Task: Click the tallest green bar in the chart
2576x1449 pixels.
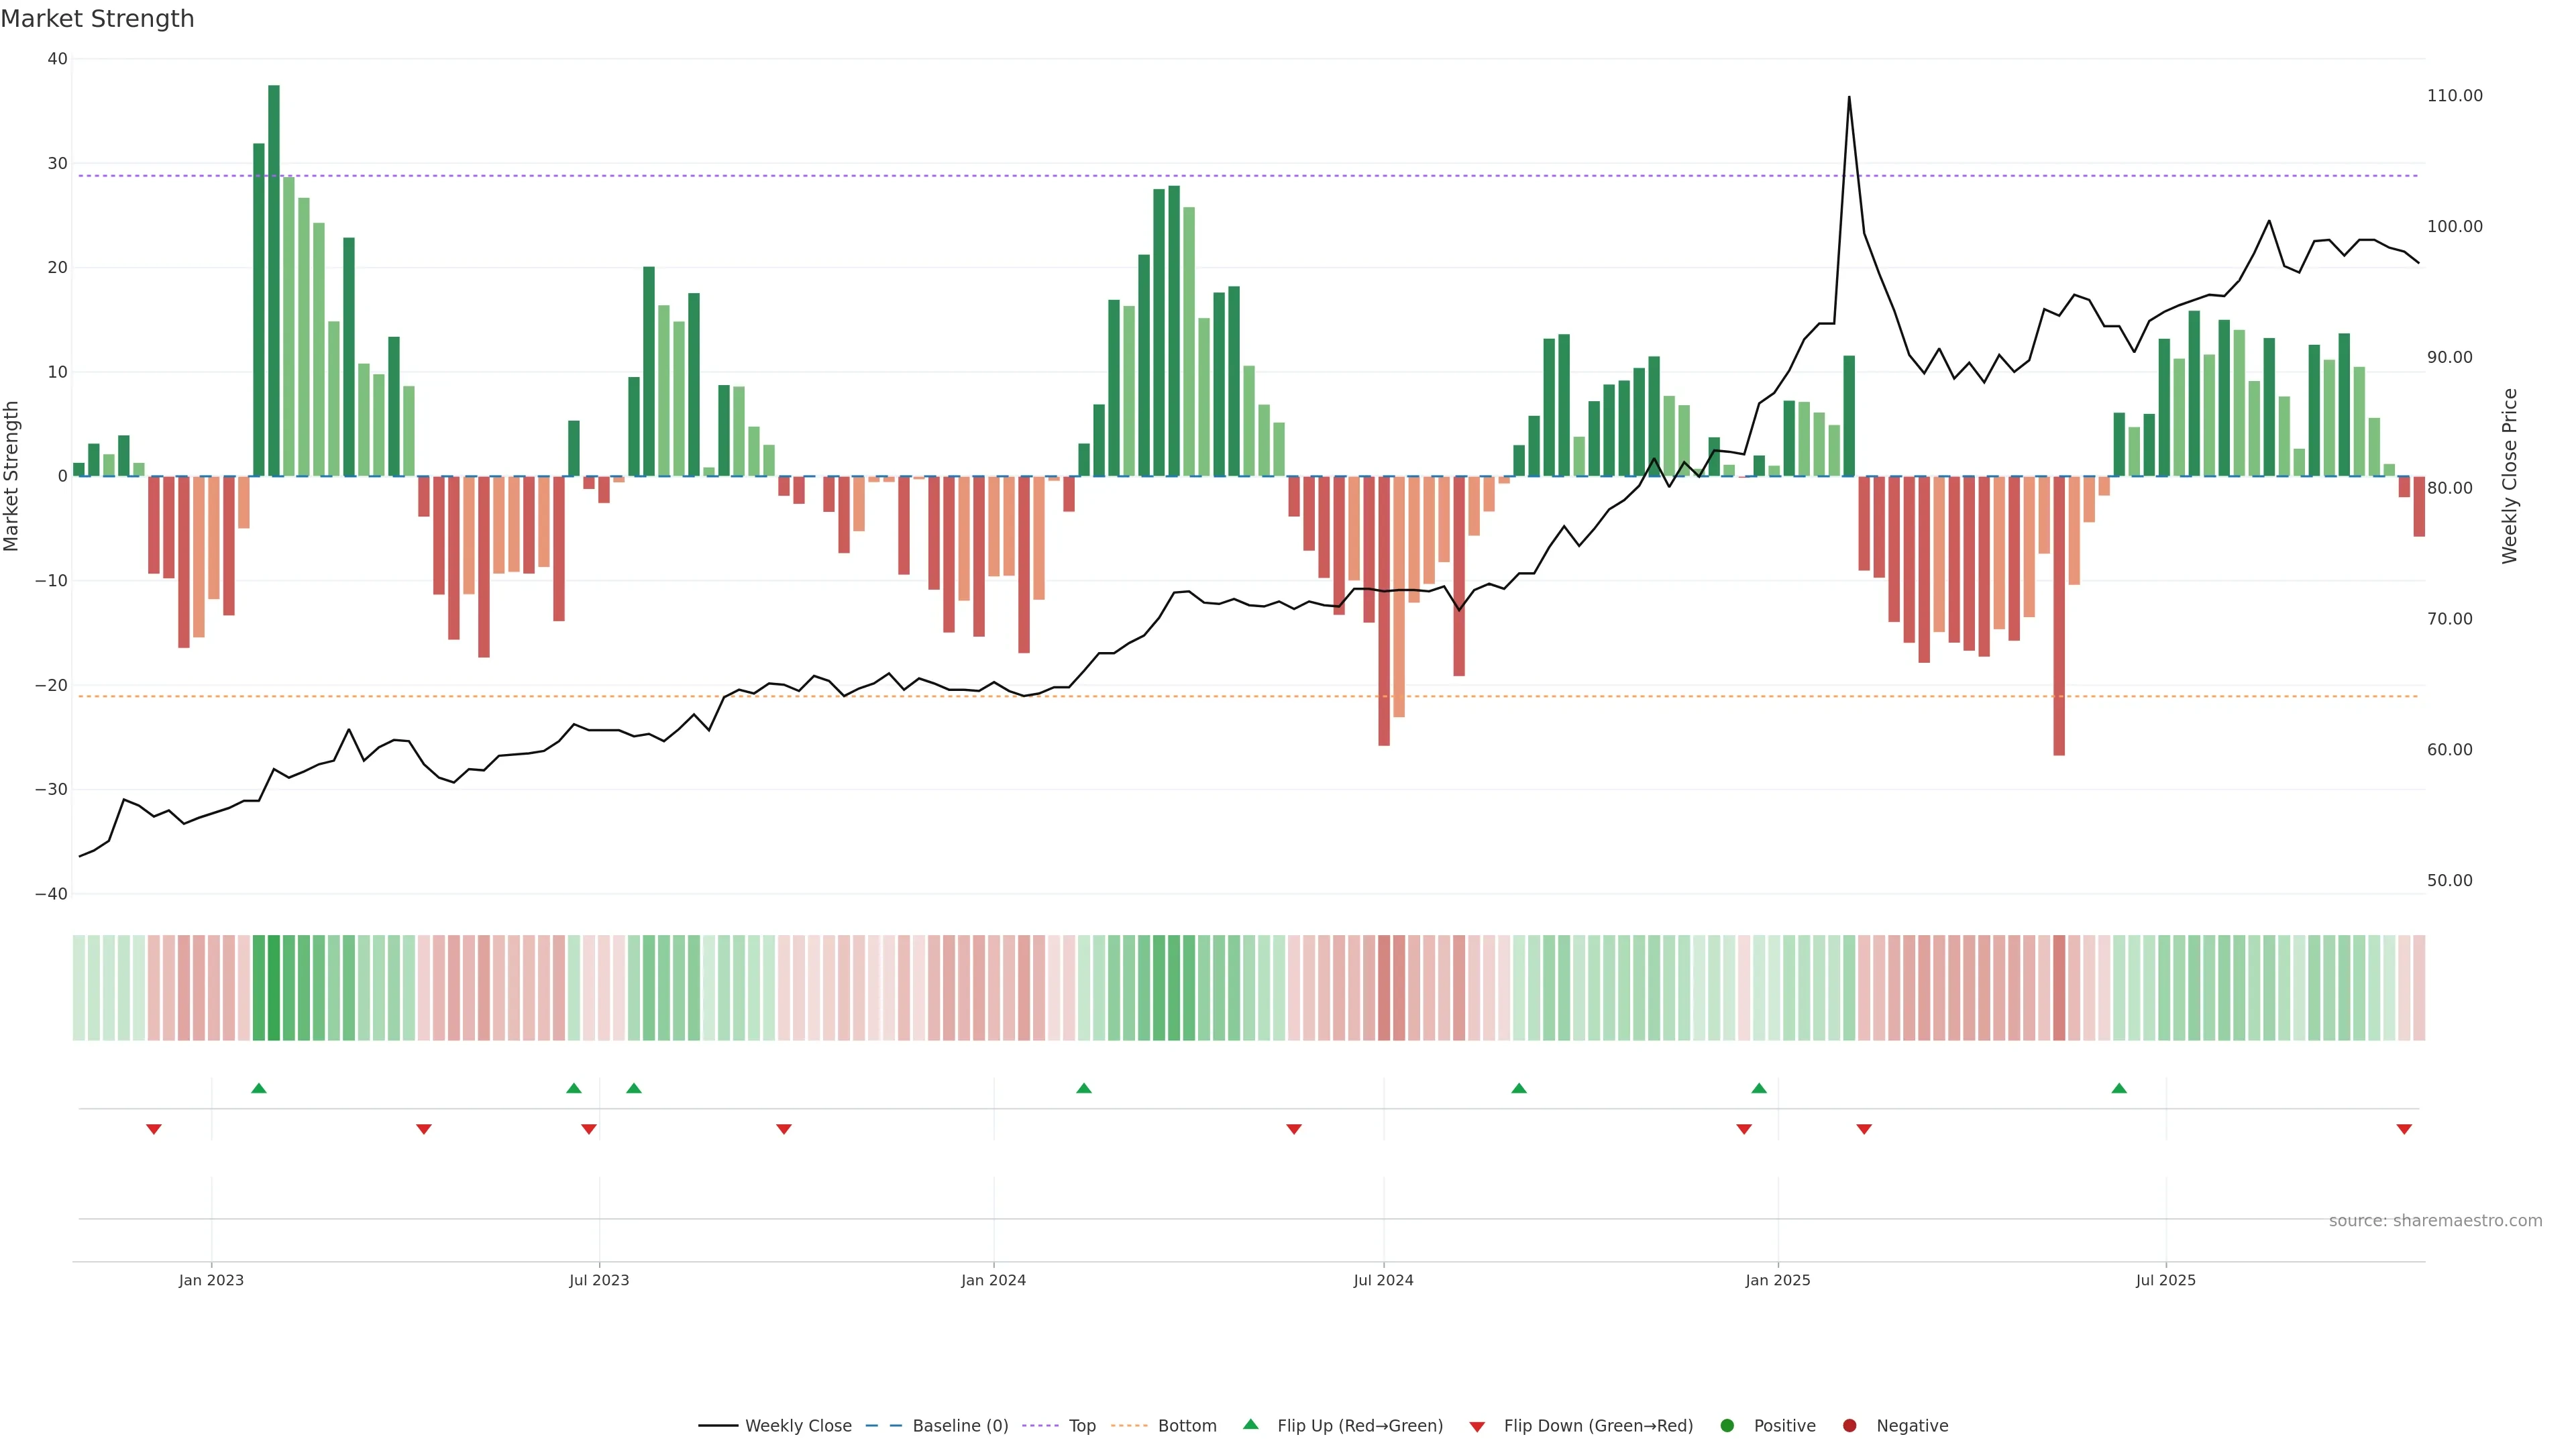Action: click(274, 280)
